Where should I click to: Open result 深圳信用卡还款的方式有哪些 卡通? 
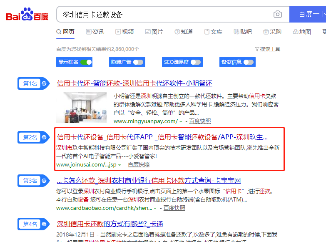click(x=110, y=224)
